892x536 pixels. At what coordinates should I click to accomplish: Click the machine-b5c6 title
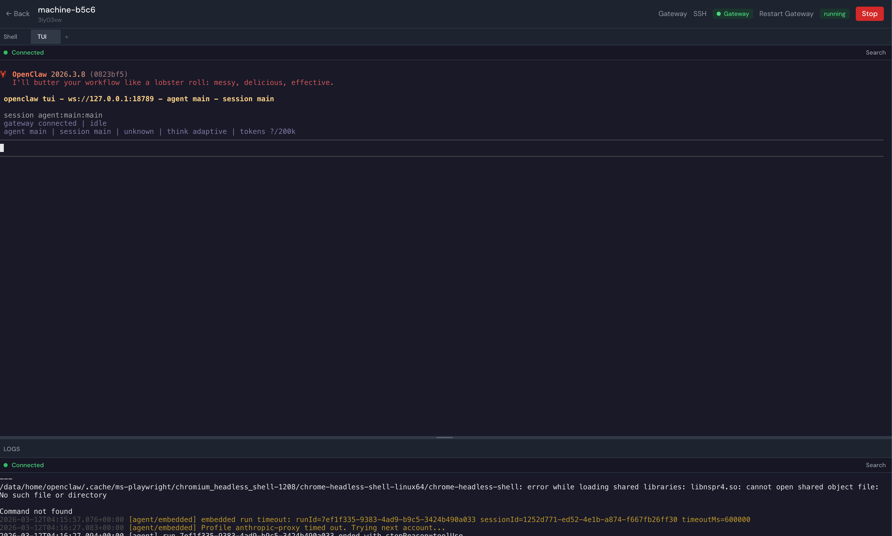click(67, 10)
